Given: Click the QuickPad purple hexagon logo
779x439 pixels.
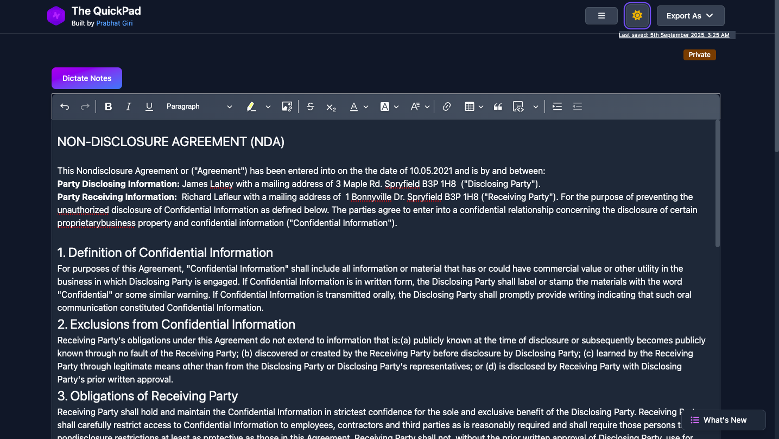Looking at the screenshot, I should [x=56, y=16].
